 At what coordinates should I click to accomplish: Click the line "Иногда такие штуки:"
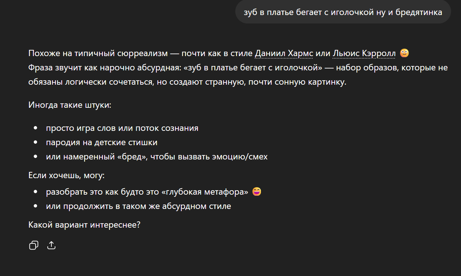[70, 105]
